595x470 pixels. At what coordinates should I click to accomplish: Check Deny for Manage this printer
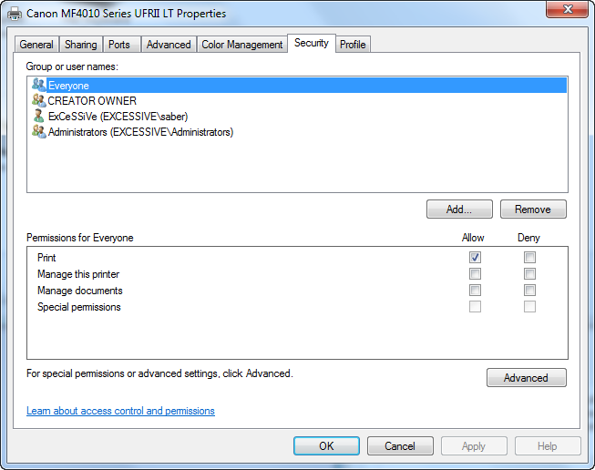529,273
